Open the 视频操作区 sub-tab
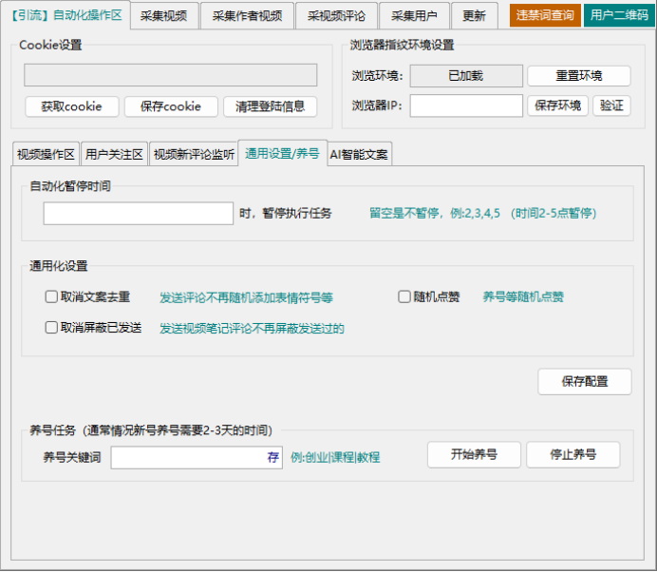This screenshot has width=657, height=572. [46, 154]
